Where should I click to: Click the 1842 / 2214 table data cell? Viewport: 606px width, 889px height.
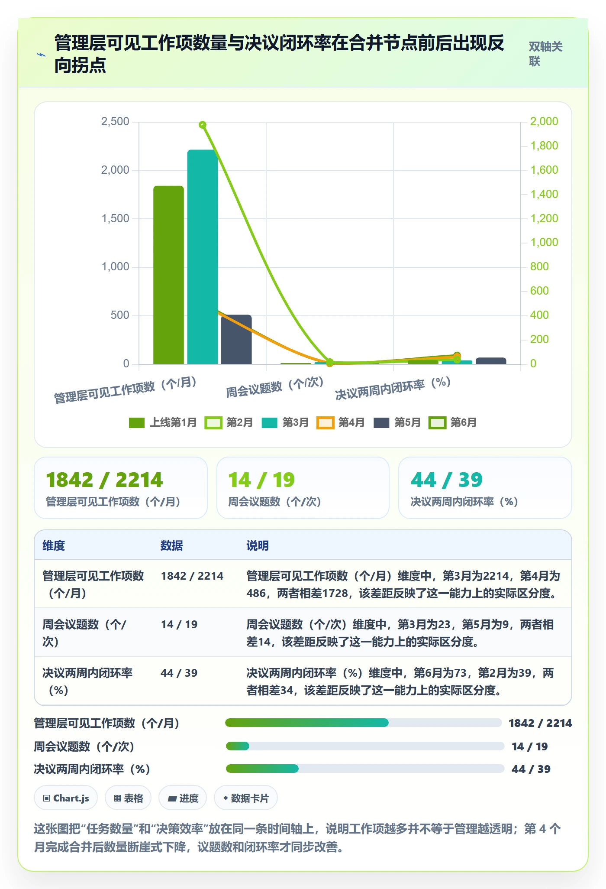[192, 576]
